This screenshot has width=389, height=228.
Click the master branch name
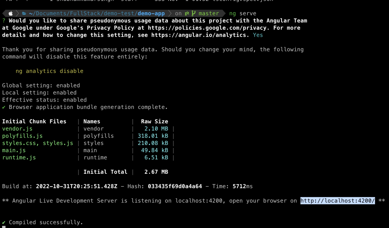pyautogui.click(x=209, y=13)
